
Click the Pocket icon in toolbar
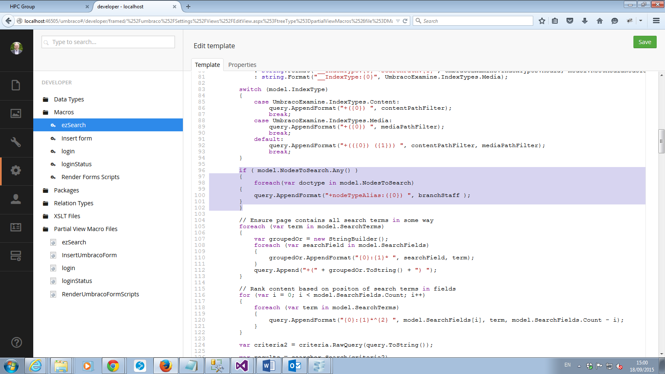coord(570,21)
